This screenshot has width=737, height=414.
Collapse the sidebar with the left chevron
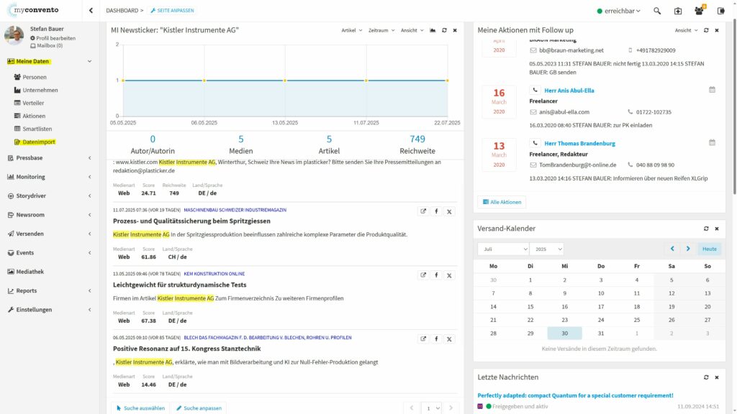[x=91, y=10]
